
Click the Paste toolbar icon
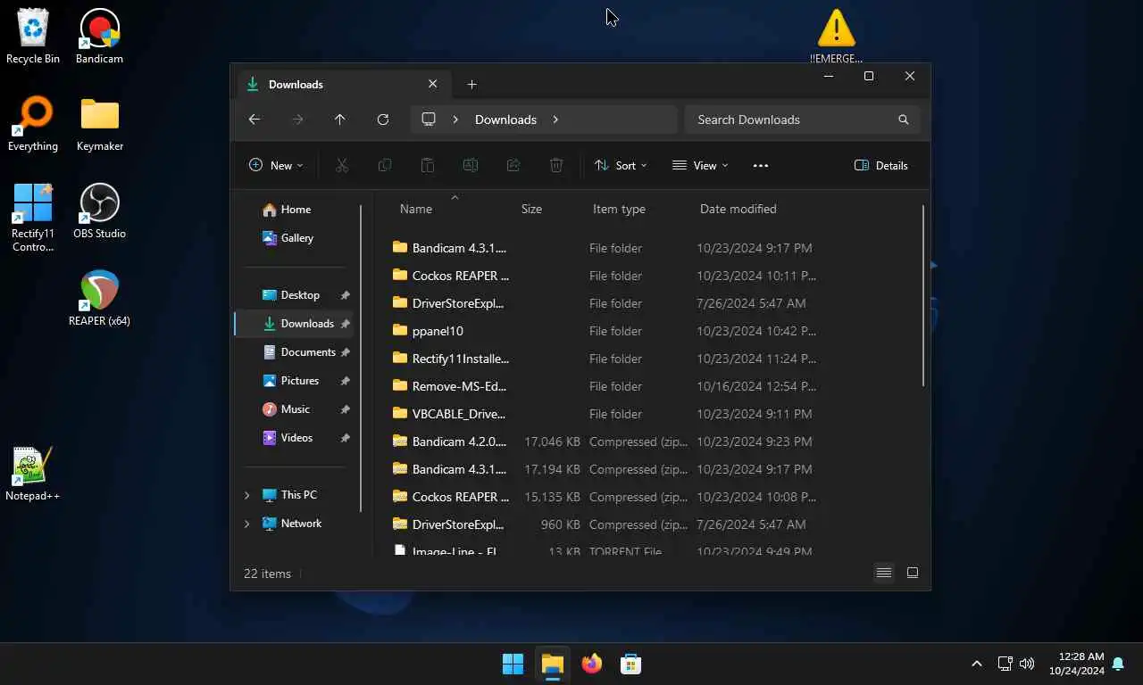(428, 166)
